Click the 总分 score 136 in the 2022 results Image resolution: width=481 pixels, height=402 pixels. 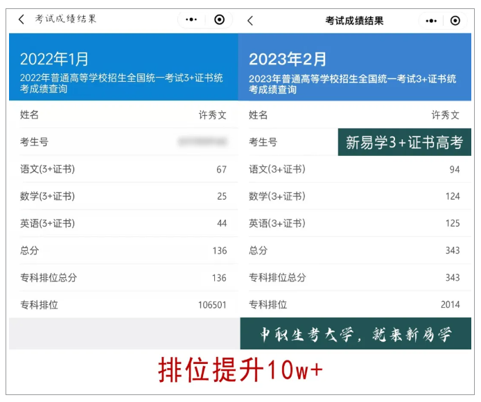[x=219, y=250]
